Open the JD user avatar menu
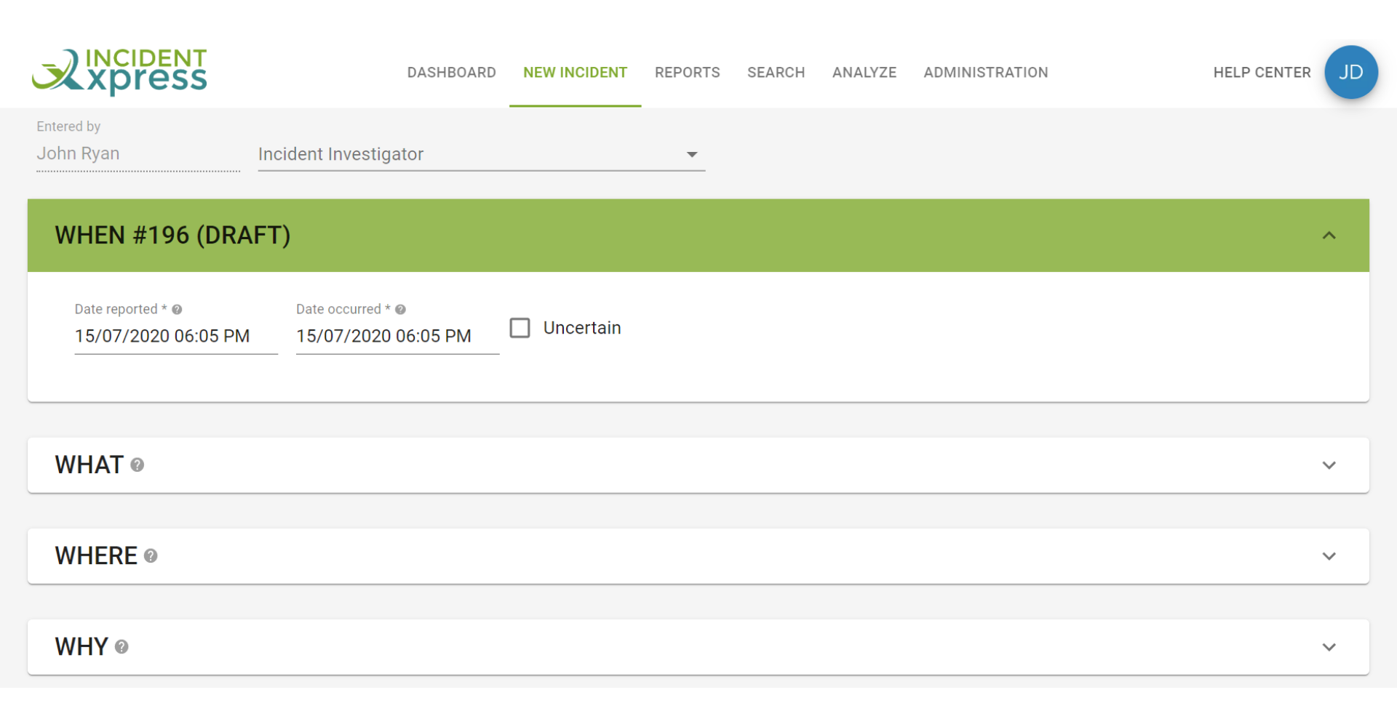The width and height of the screenshot is (1397, 727). tap(1350, 72)
